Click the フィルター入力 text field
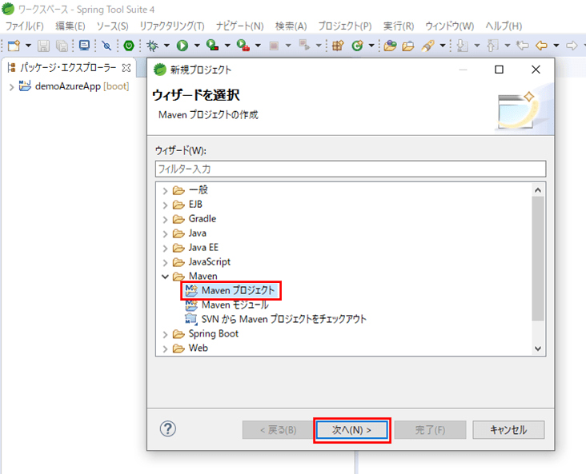Screen dimensions: 586x474 (350, 169)
